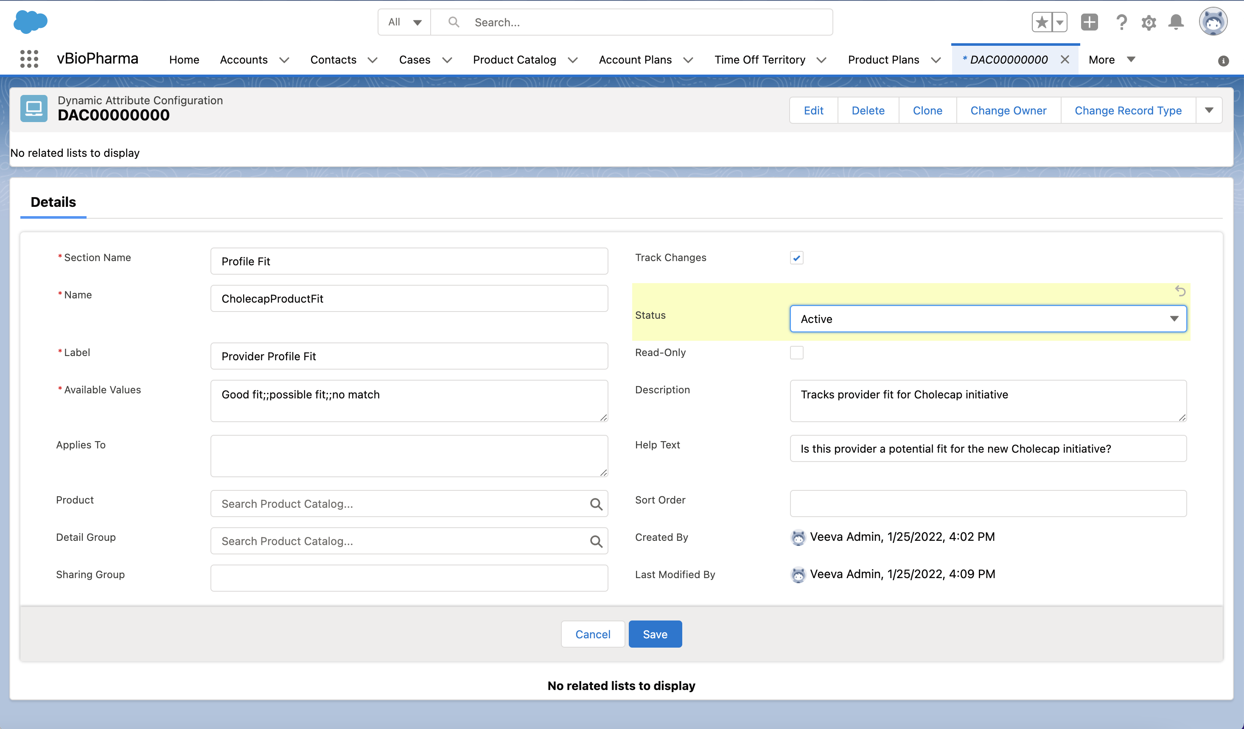Uncheck the Track Changes checkbox
This screenshot has width=1244, height=729.
(x=796, y=258)
